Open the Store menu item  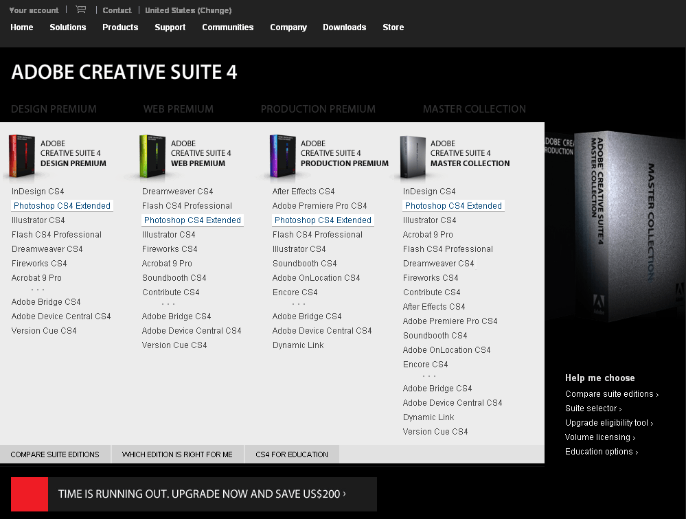click(x=393, y=27)
